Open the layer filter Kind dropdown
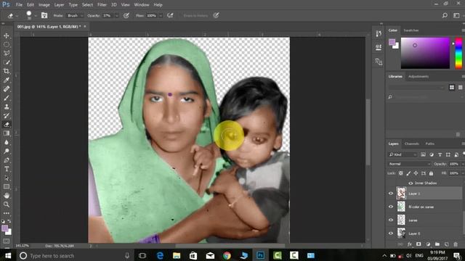Screen dimensions: 465x261 403,154
